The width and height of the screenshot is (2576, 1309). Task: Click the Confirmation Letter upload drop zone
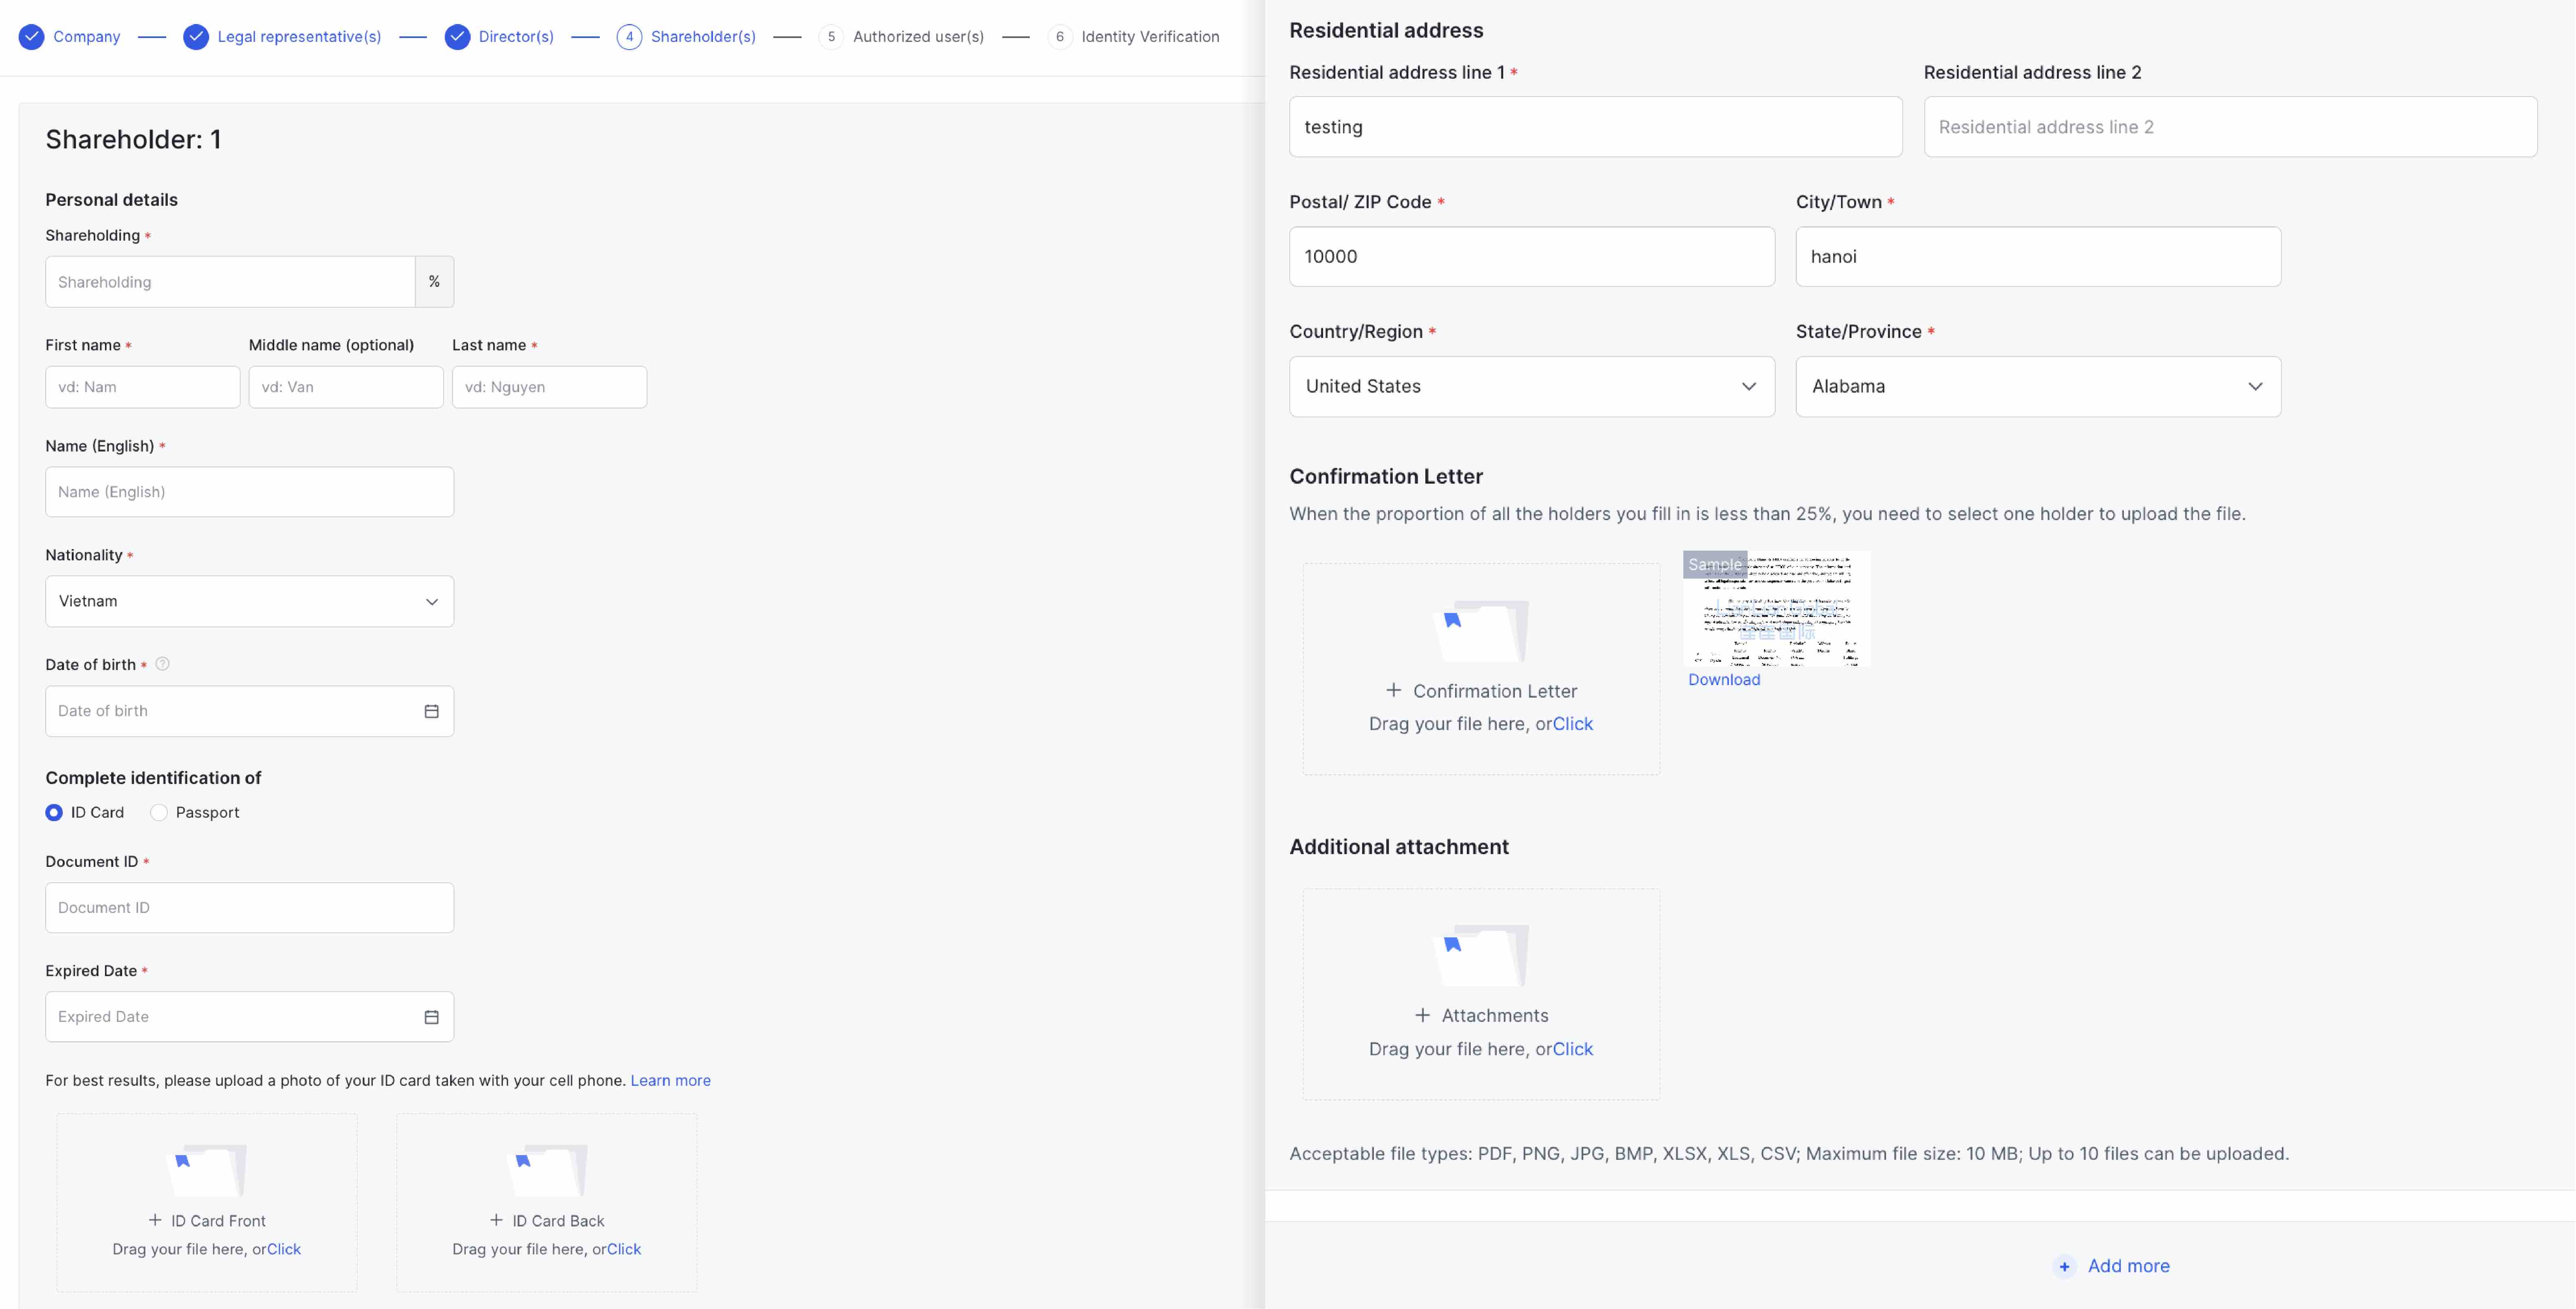pyautogui.click(x=1481, y=669)
